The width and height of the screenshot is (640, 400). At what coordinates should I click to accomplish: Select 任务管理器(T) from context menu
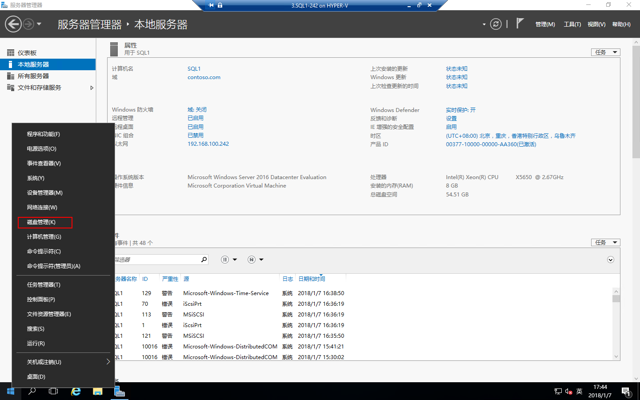click(63, 285)
